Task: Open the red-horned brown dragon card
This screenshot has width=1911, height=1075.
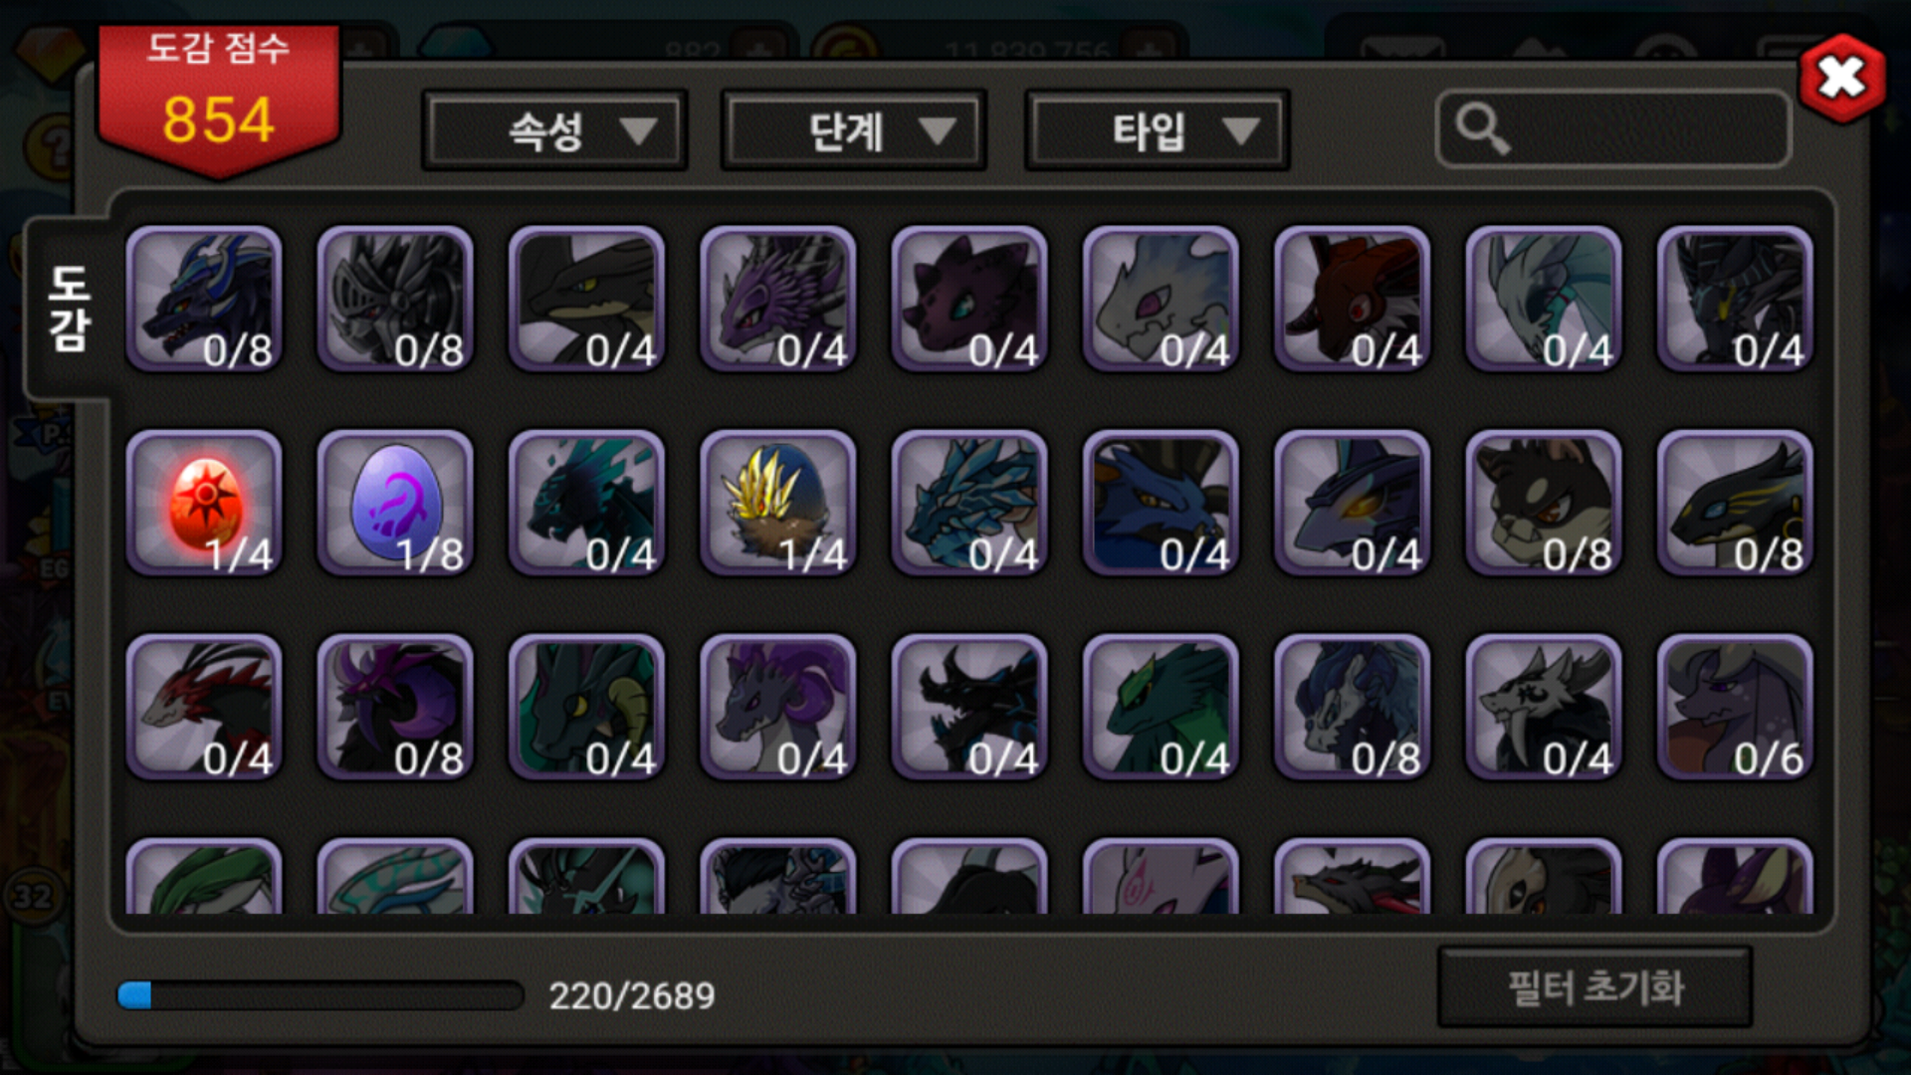Action: pyautogui.click(x=1353, y=300)
